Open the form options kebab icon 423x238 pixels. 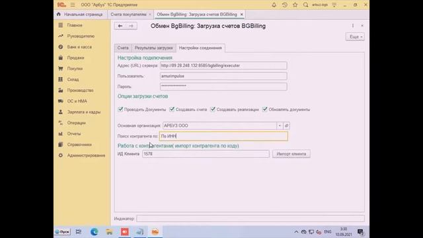353,26
